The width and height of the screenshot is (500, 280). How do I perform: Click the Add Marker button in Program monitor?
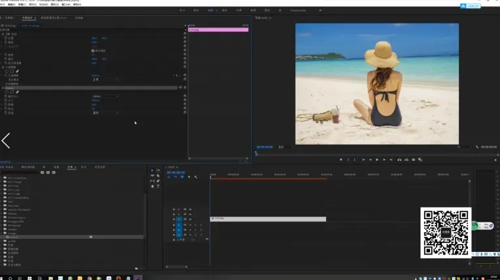click(341, 160)
